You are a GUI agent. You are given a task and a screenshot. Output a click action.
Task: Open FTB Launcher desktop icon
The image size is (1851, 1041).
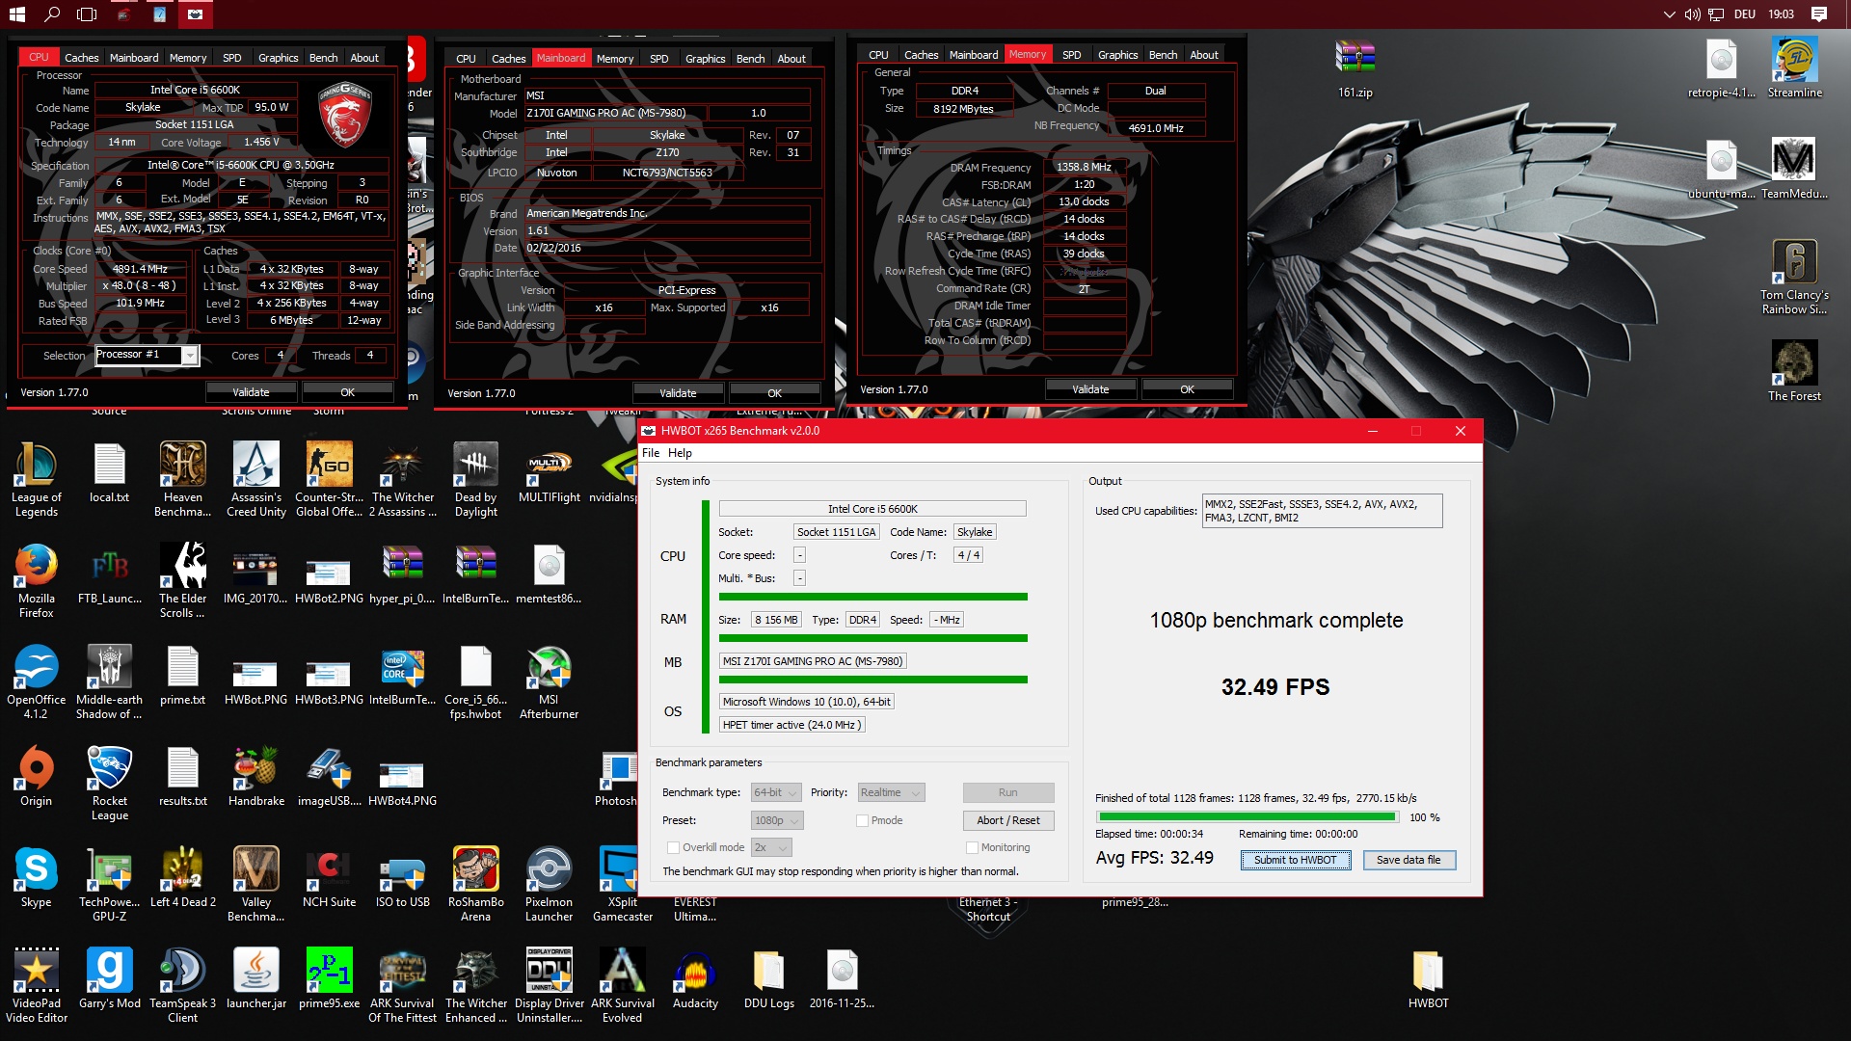[x=109, y=574]
